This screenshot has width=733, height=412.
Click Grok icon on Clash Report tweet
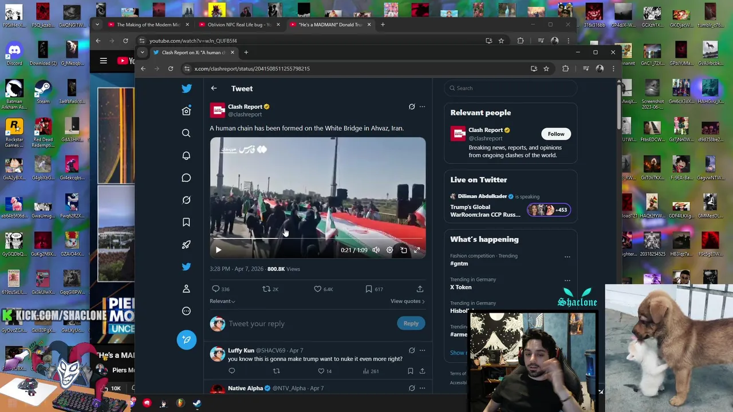[x=412, y=106]
